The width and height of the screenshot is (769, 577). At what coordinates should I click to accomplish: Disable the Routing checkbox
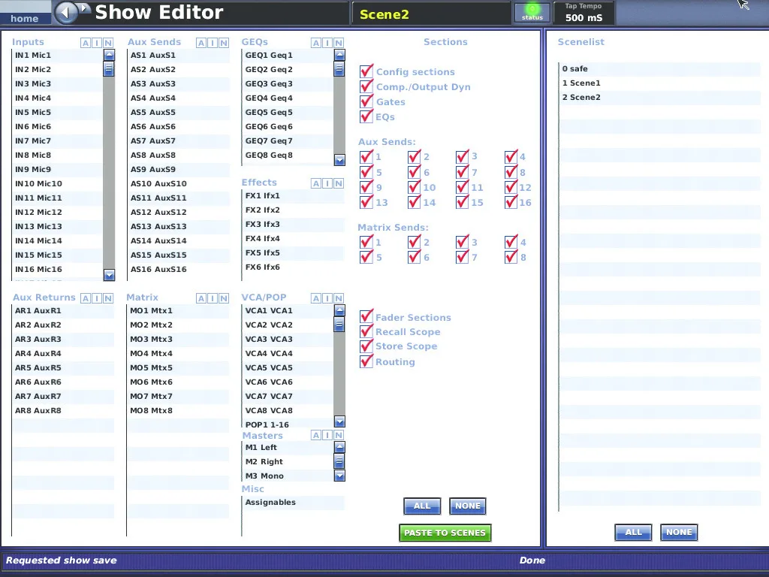366,361
